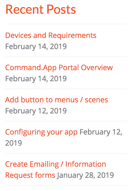Click the Request forms text in the last link
Image resolution: width=135 pixels, height=191 pixels.
(x=30, y=175)
